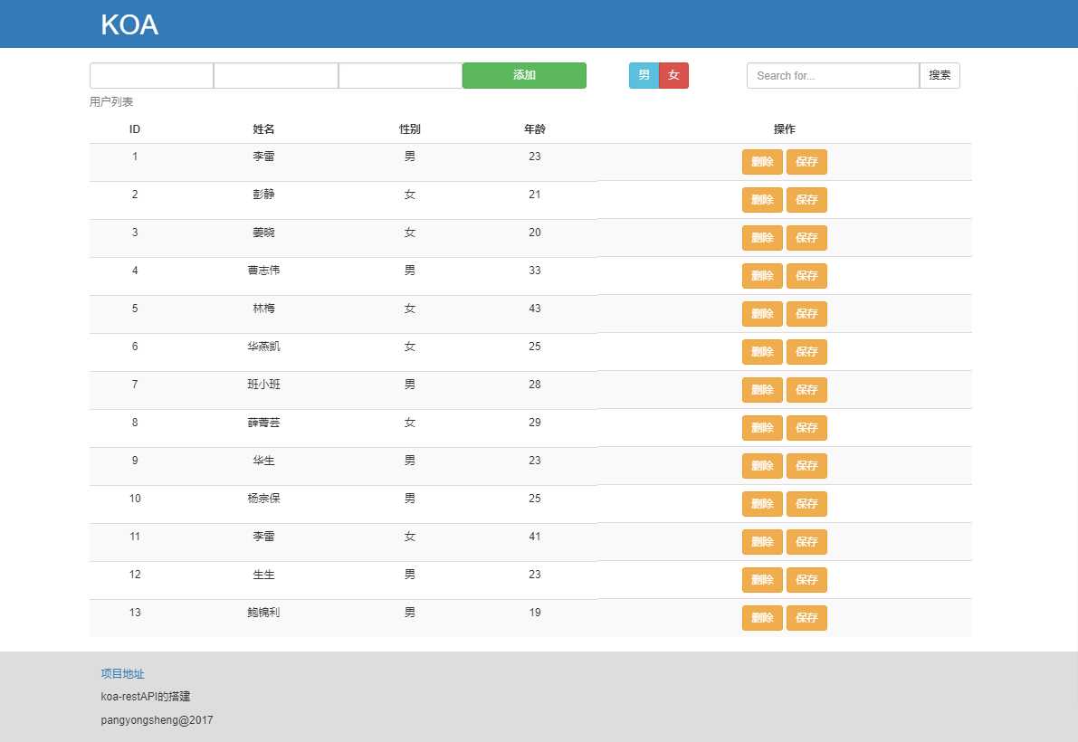Delete user row 6 华燕凯
This screenshot has width=1078, height=742.
click(762, 352)
